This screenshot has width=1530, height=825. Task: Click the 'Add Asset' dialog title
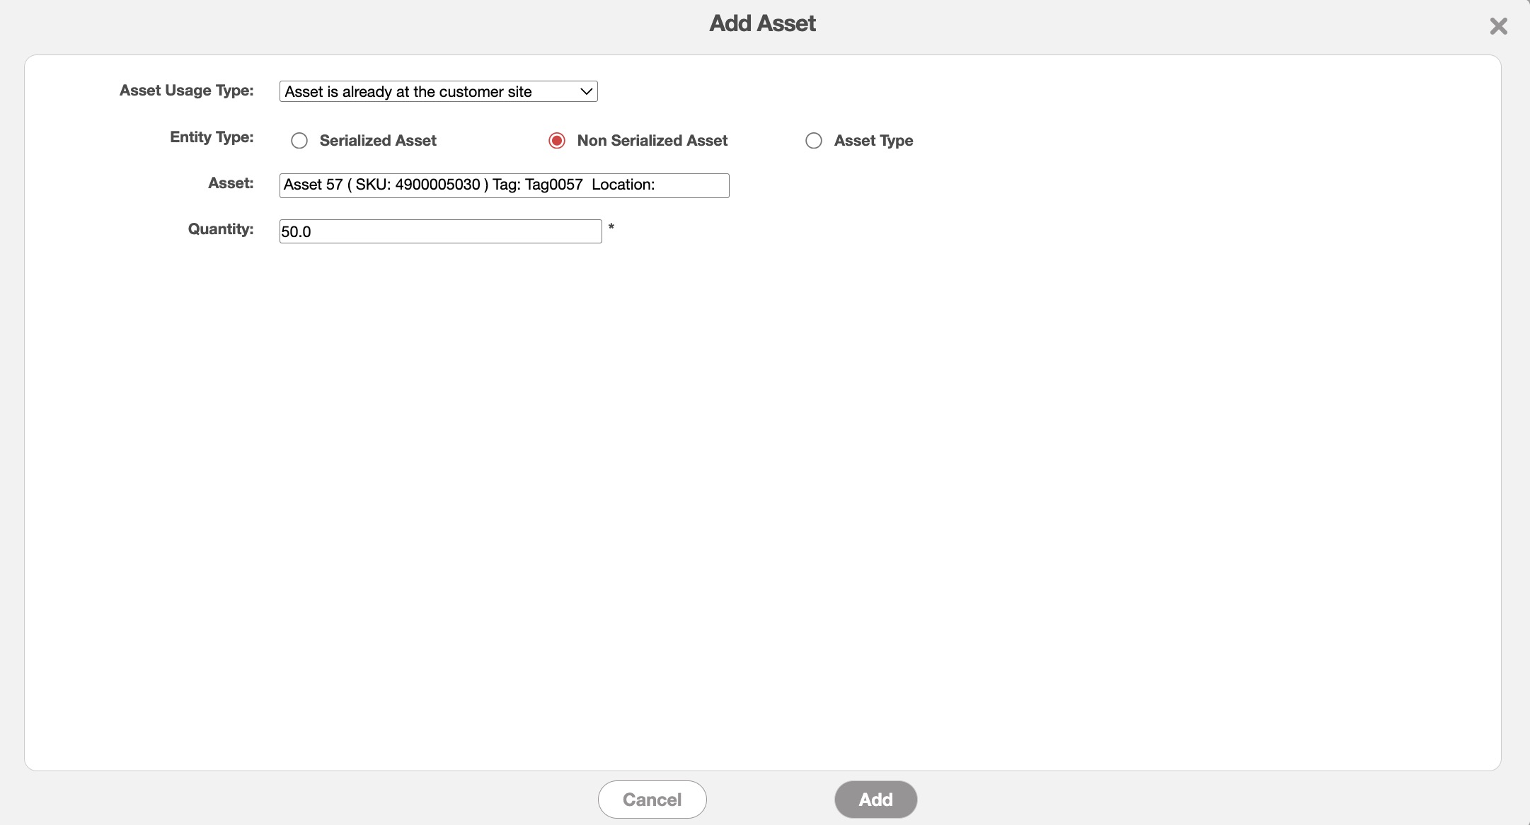pyautogui.click(x=762, y=23)
